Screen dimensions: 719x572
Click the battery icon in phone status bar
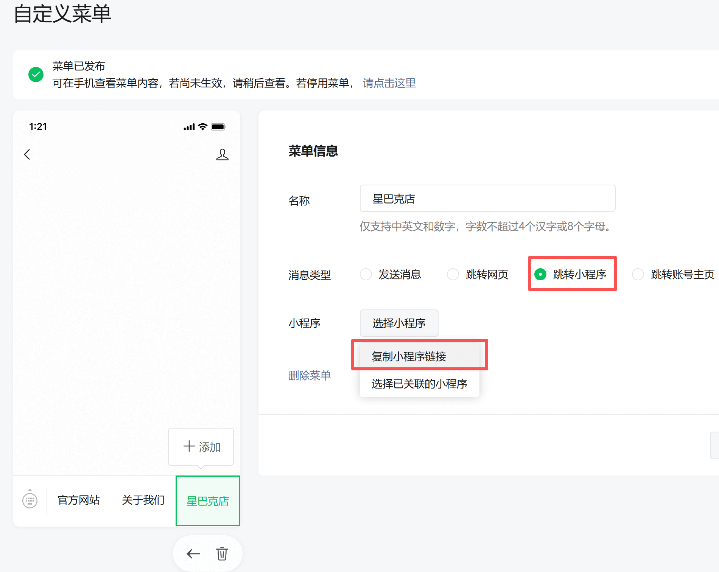pyautogui.click(x=218, y=127)
